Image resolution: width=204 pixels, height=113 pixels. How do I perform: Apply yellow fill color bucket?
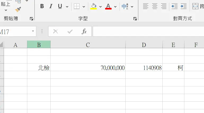point(94,6)
